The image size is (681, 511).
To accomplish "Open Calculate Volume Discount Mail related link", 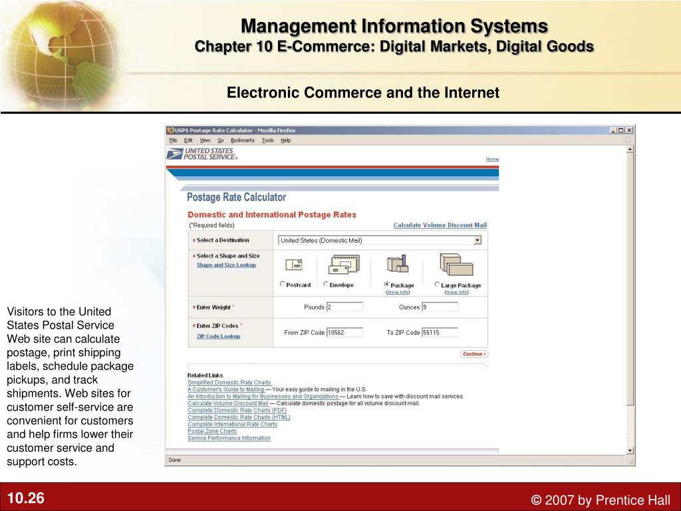I will [228, 403].
